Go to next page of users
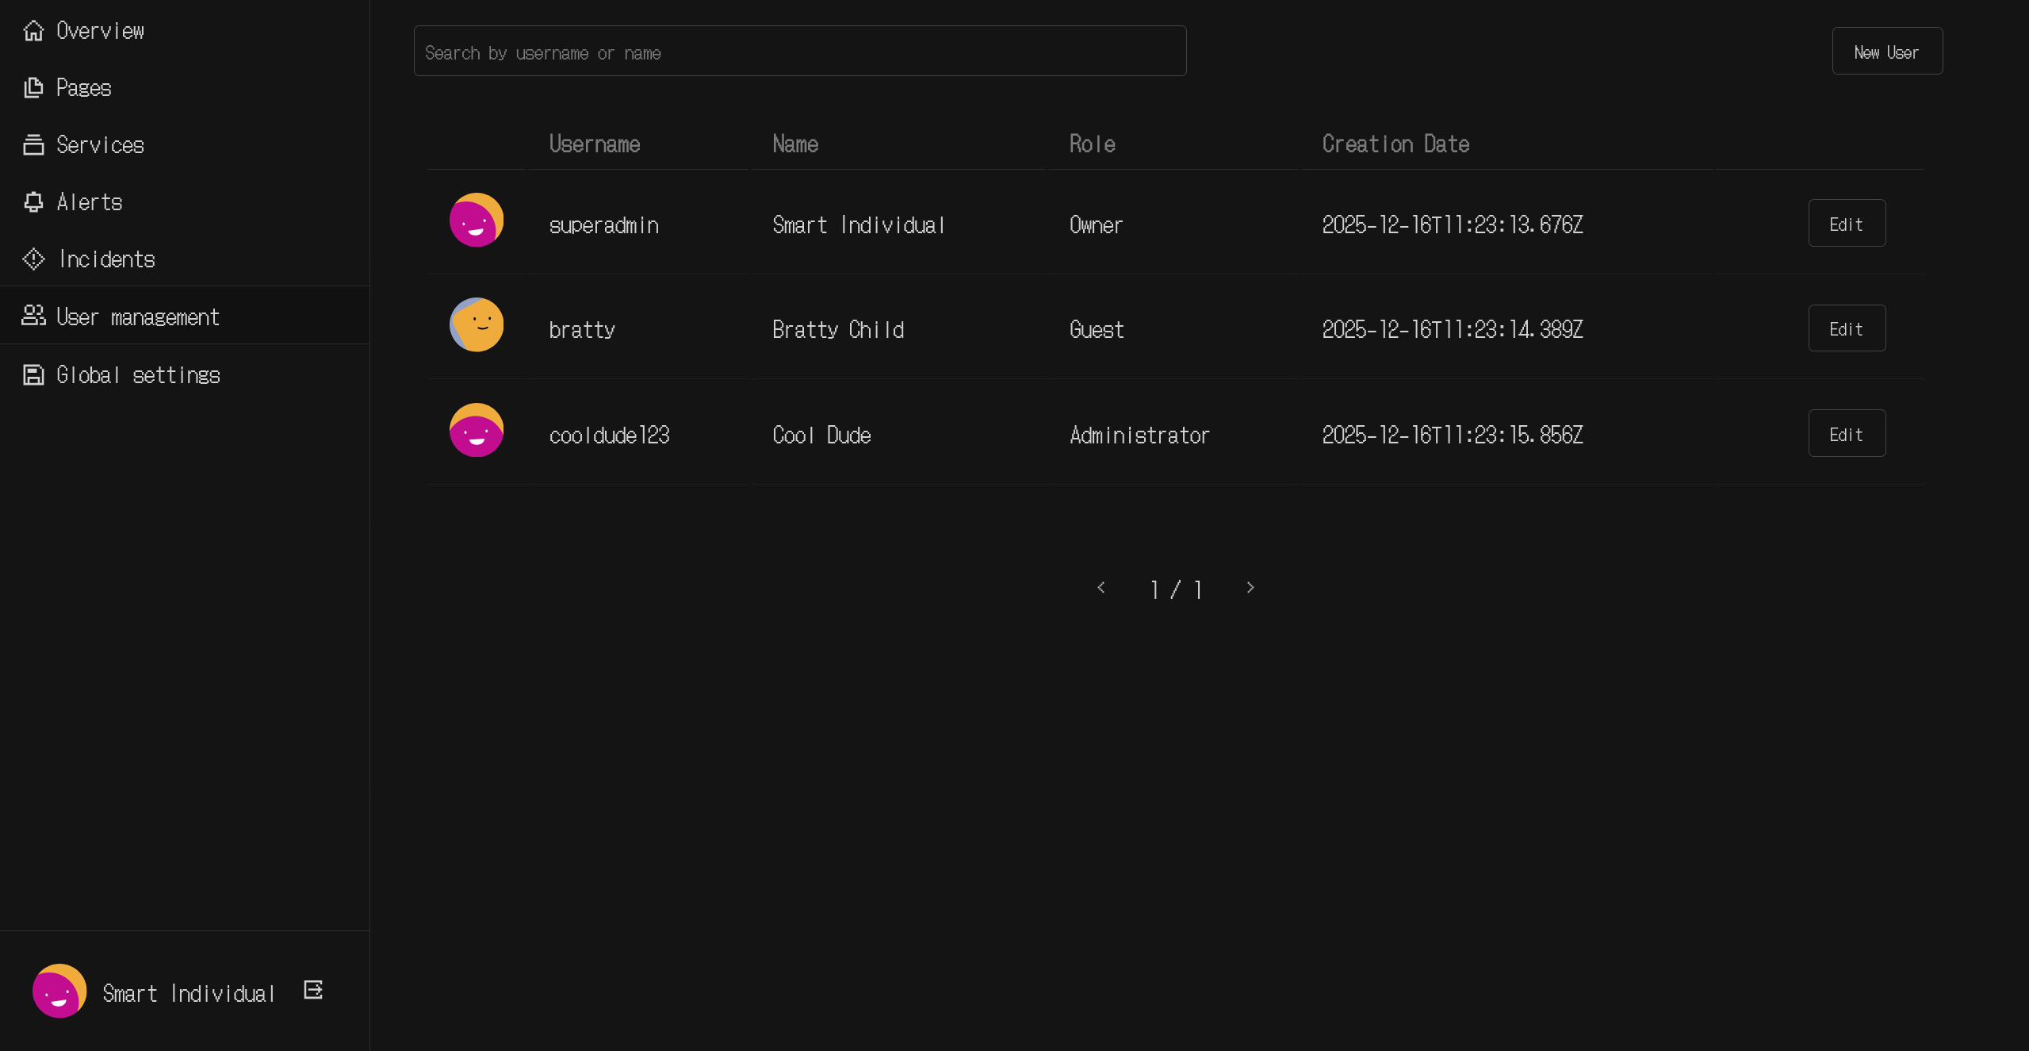Screen dimensions: 2029x1051 coord(1250,588)
